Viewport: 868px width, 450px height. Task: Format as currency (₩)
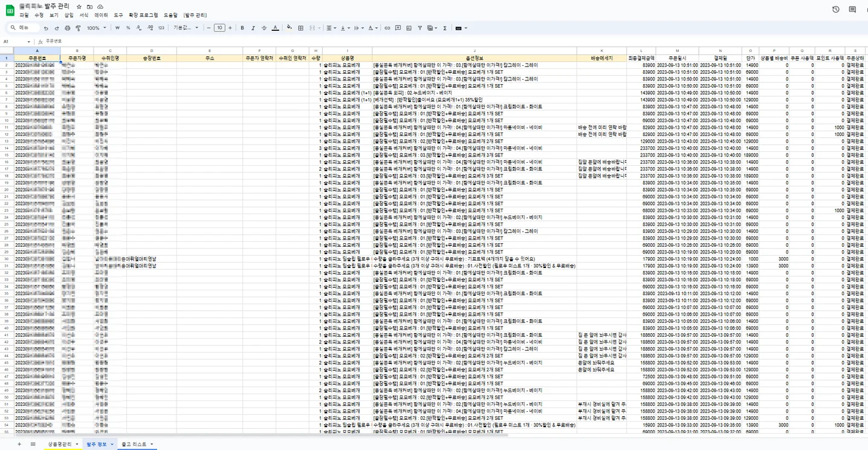tap(117, 28)
